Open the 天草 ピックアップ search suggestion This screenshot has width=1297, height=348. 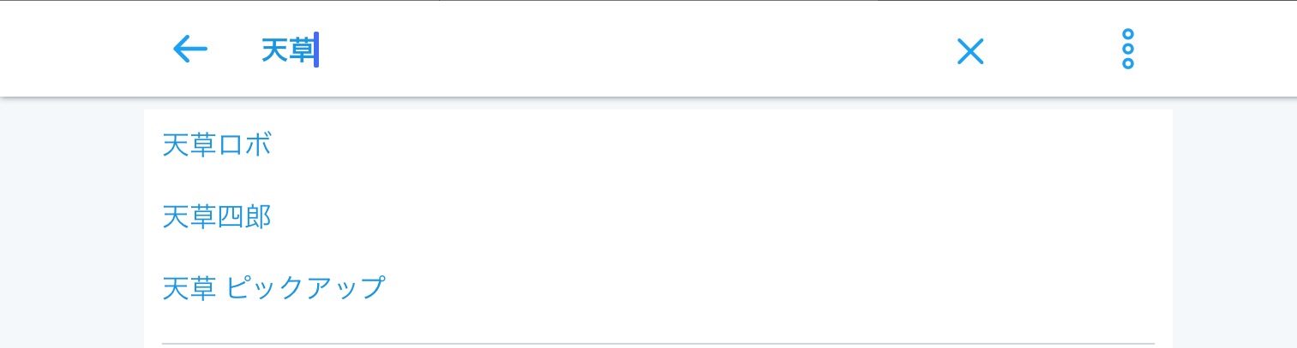273,288
